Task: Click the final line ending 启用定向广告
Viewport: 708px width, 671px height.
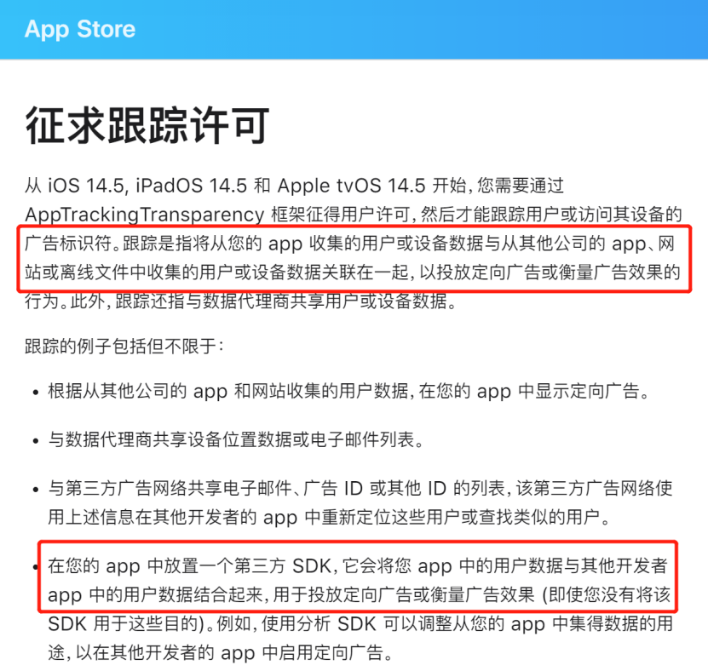Action: pos(221,652)
